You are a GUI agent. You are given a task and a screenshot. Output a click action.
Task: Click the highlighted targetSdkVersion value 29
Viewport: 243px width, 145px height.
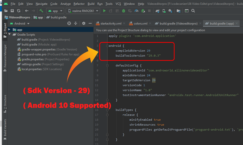click(x=153, y=80)
